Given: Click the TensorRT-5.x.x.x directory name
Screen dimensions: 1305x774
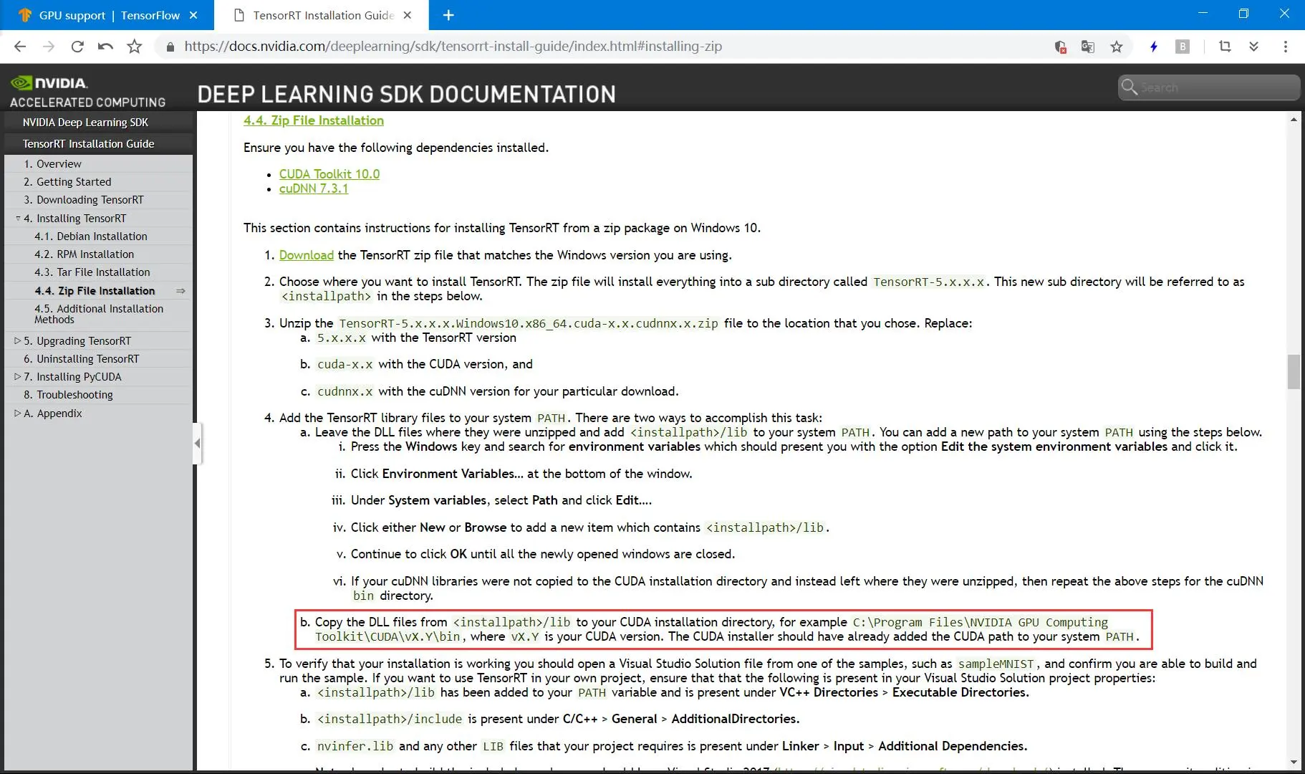Looking at the screenshot, I should (929, 282).
